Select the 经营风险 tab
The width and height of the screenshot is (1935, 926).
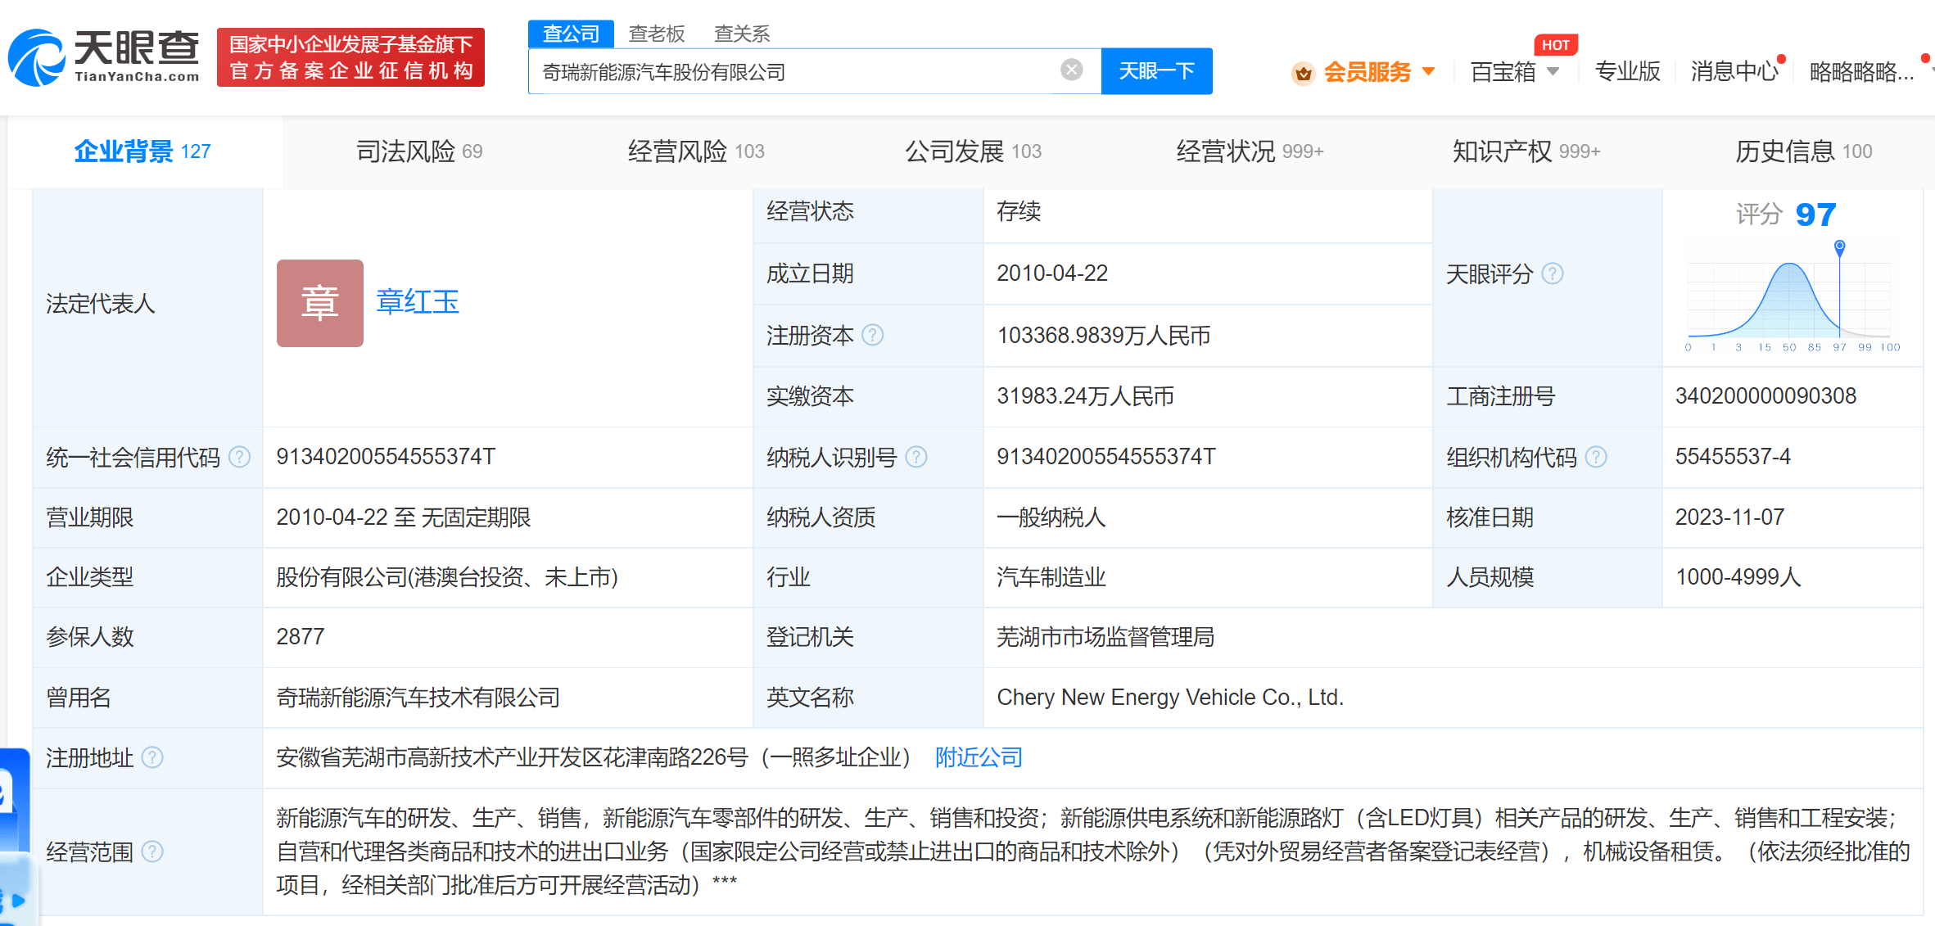click(696, 151)
